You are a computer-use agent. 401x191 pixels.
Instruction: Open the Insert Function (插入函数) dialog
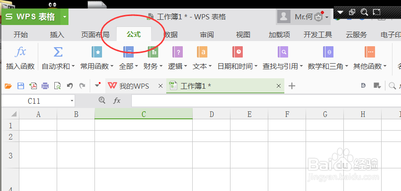(20, 58)
